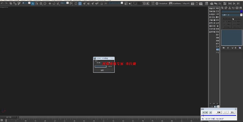The image size is (243, 122).
Task: Click the Pin Stack icon below modifier stack
Action: (x=223, y=48)
